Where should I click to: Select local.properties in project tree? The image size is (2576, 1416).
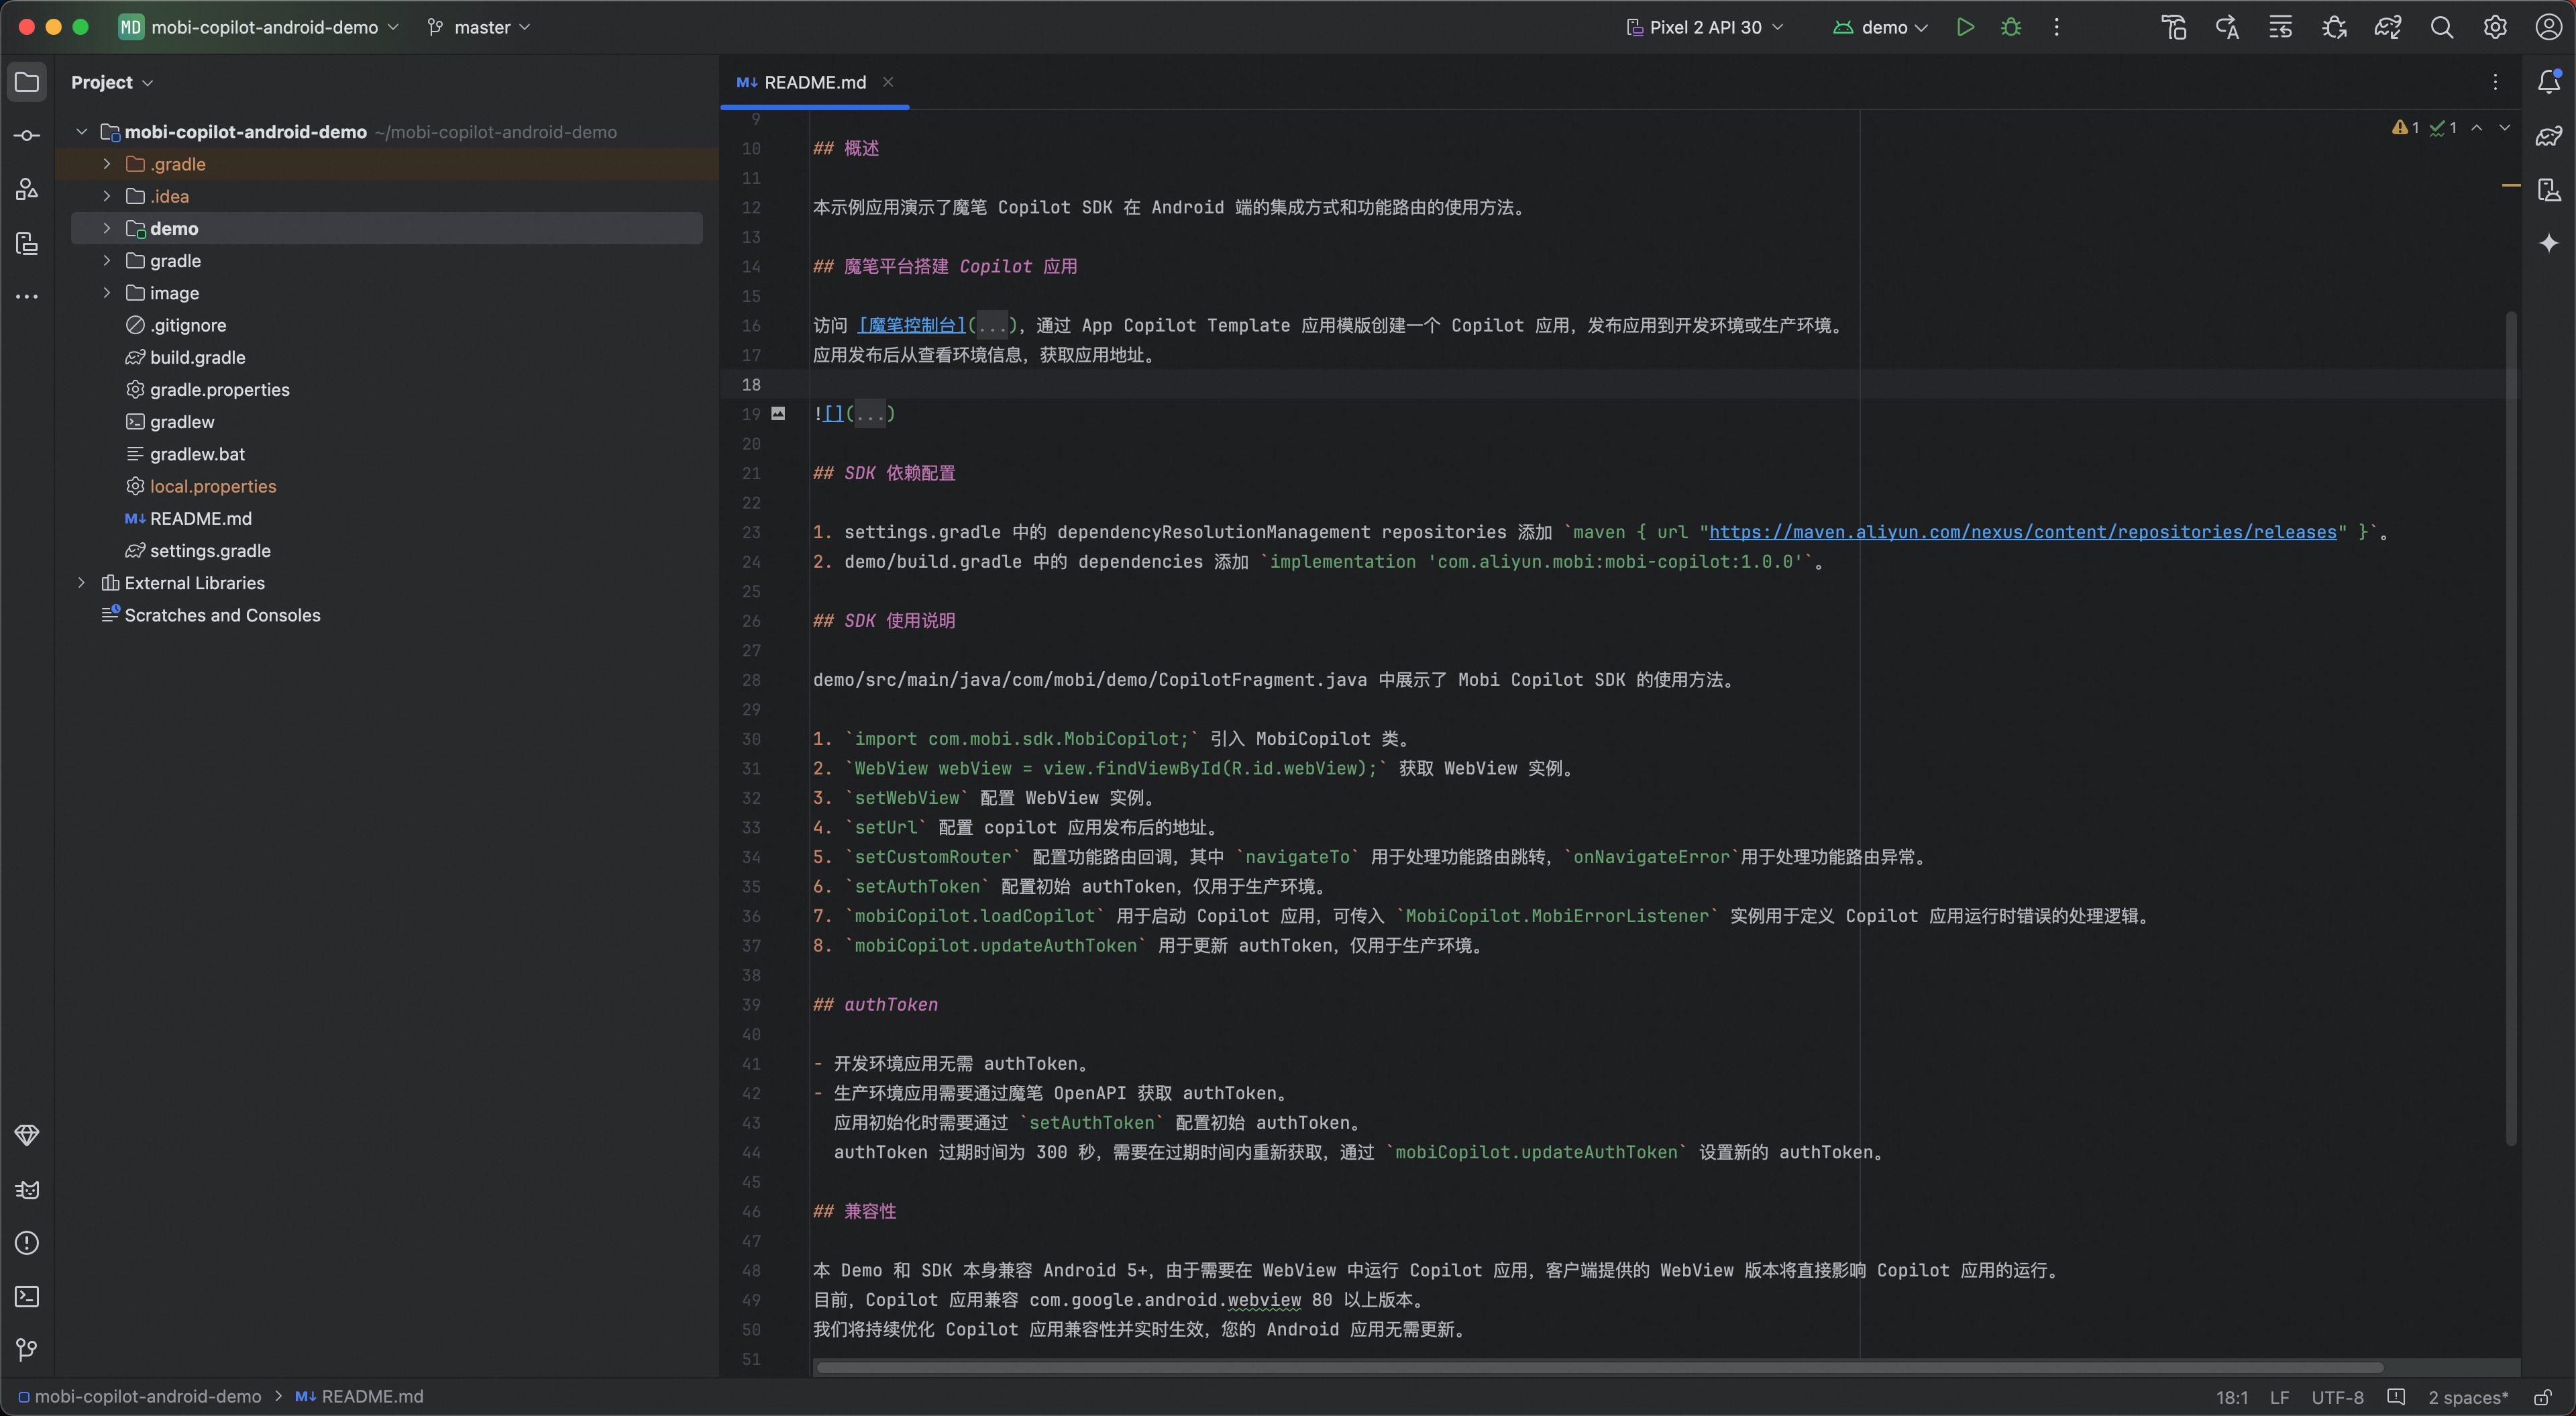[x=213, y=487]
